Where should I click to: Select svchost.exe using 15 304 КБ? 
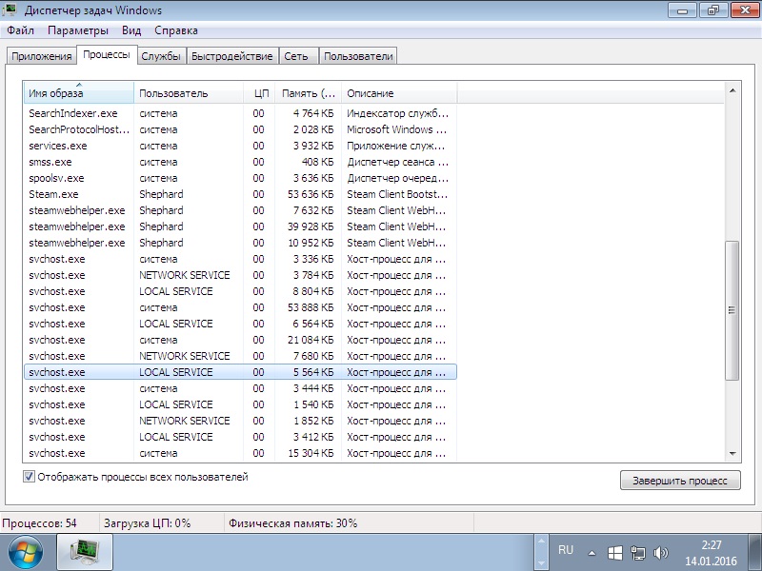point(240,453)
